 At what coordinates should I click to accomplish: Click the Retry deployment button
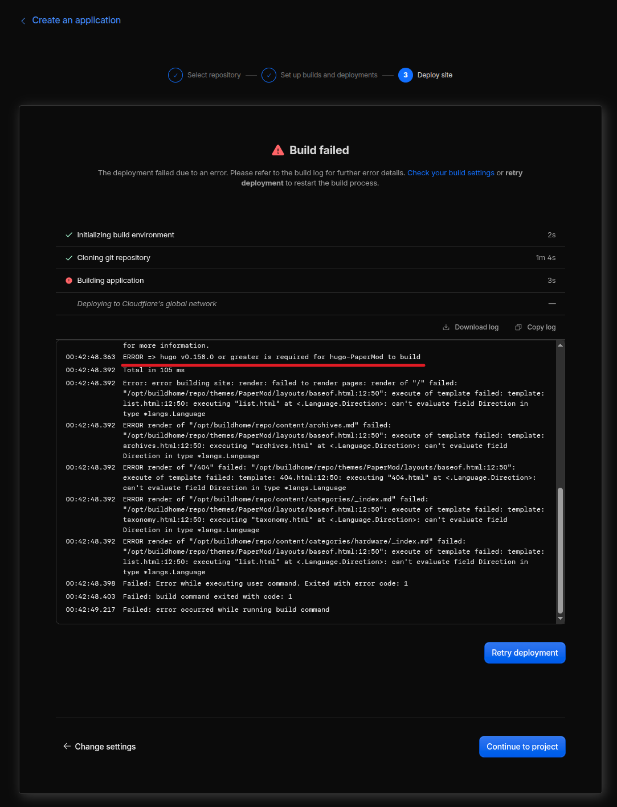[525, 653]
